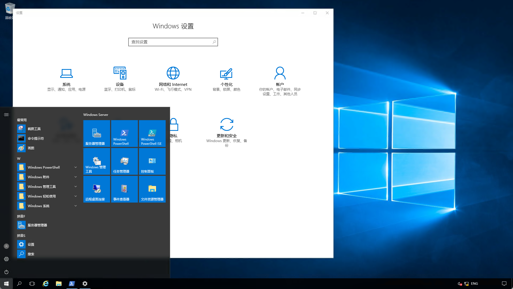Open Settings gear in Start sidebar
The image size is (513, 289).
click(x=6, y=259)
